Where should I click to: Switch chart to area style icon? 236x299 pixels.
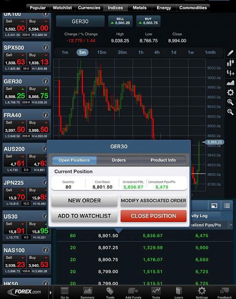pyautogui.click(x=230, y=83)
